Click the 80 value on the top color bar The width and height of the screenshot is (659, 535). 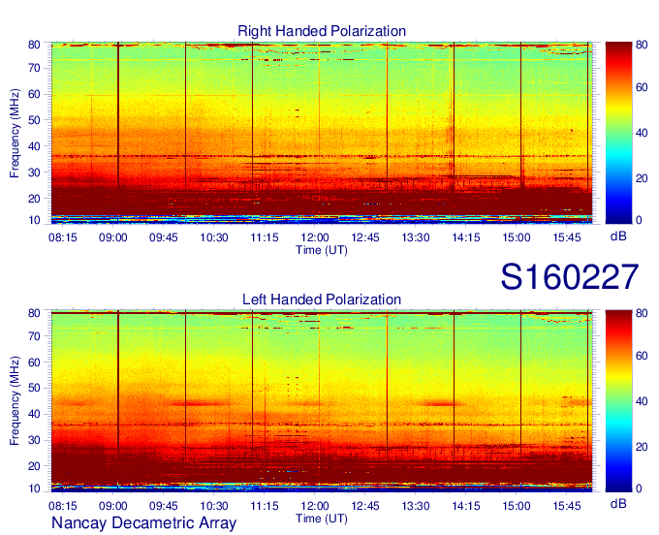642,45
